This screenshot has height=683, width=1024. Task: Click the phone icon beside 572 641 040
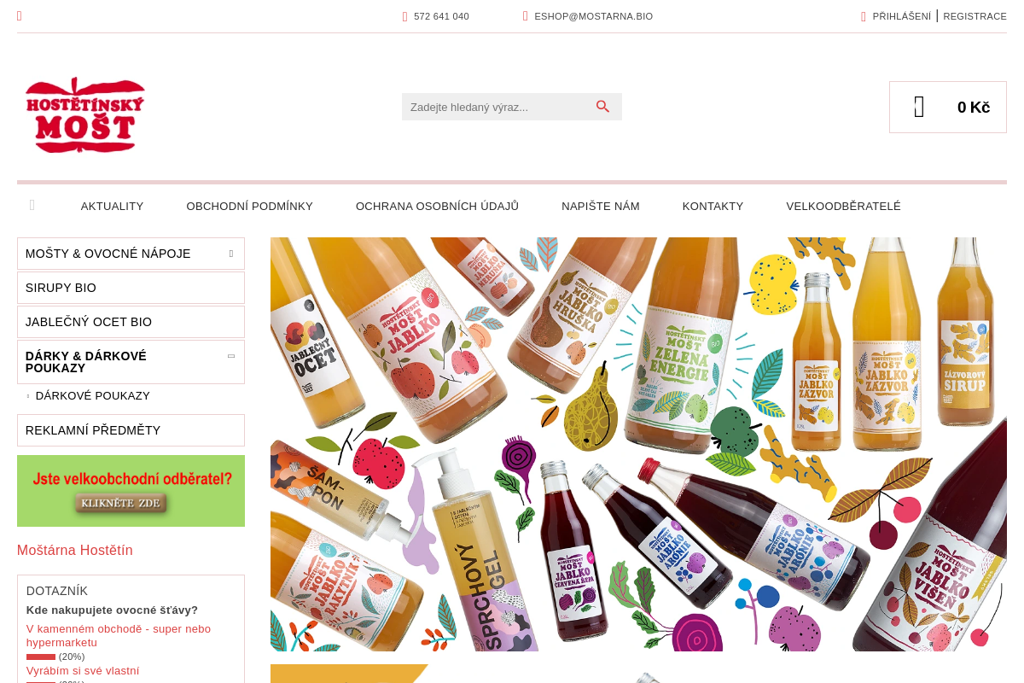pyautogui.click(x=405, y=16)
